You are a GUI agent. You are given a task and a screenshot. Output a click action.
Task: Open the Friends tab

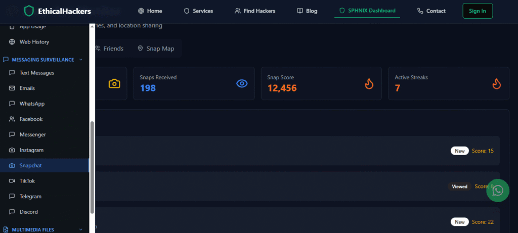click(x=109, y=49)
